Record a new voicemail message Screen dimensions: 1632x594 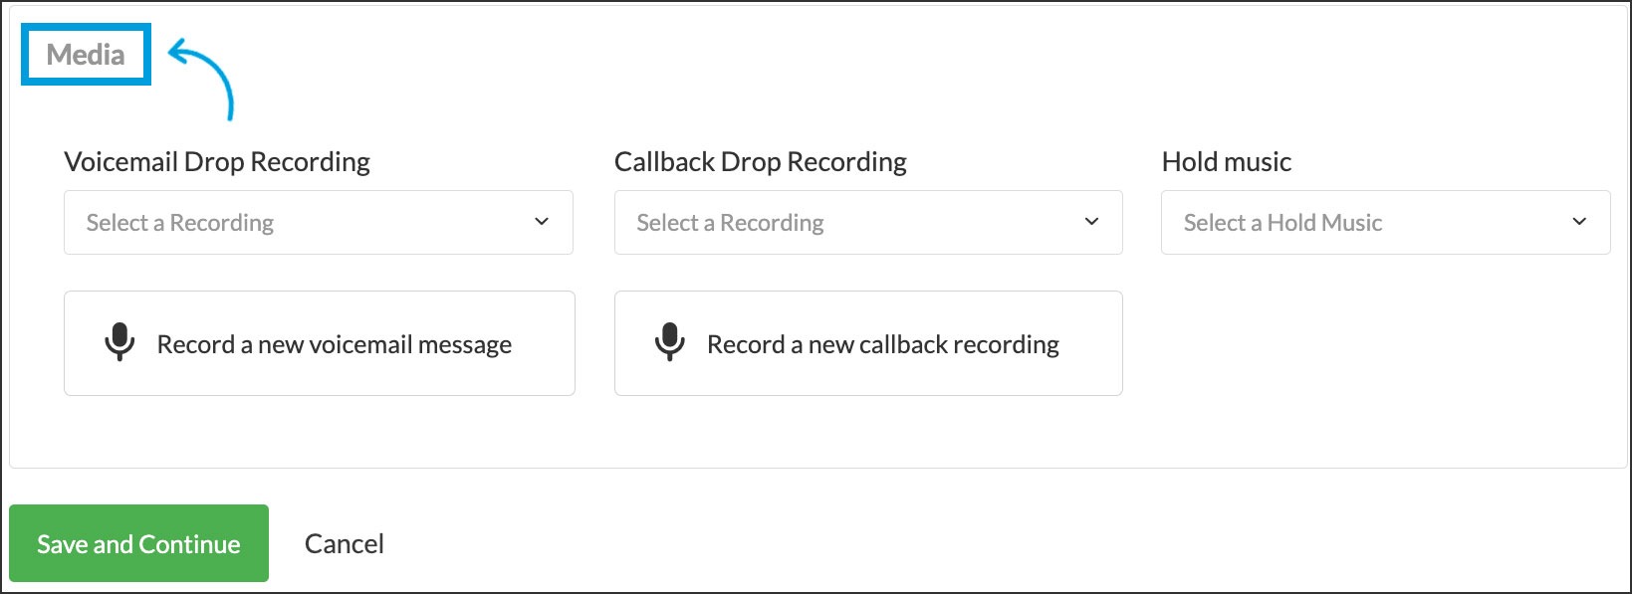coord(319,343)
